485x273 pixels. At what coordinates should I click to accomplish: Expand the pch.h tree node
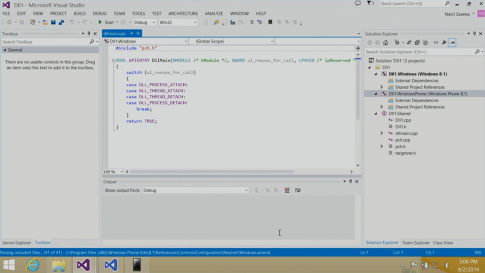(382, 146)
